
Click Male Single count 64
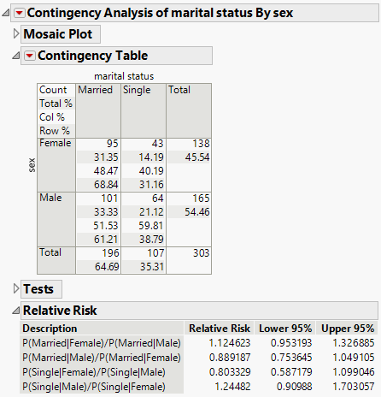tap(158, 198)
